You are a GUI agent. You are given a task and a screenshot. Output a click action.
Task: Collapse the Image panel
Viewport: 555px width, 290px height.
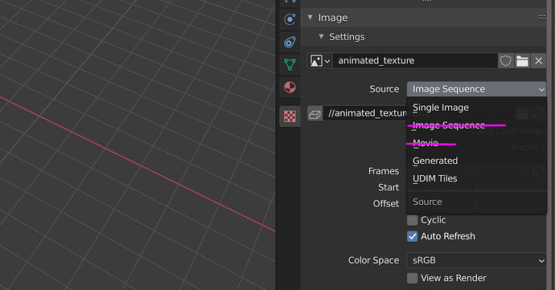point(310,18)
